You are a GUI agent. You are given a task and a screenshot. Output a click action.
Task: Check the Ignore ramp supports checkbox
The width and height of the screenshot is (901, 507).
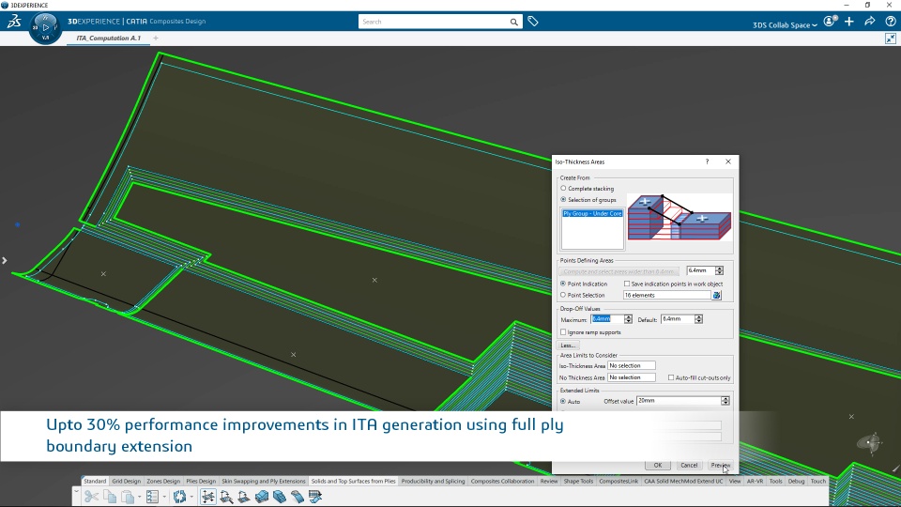tap(563, 332)
